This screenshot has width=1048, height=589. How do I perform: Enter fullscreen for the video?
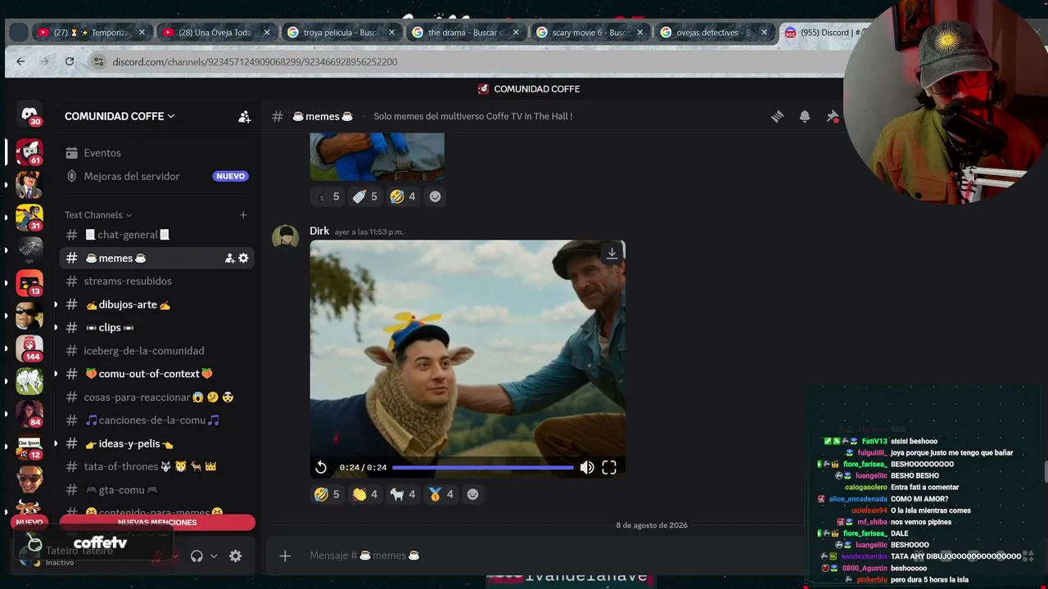[x=609, y=467]
